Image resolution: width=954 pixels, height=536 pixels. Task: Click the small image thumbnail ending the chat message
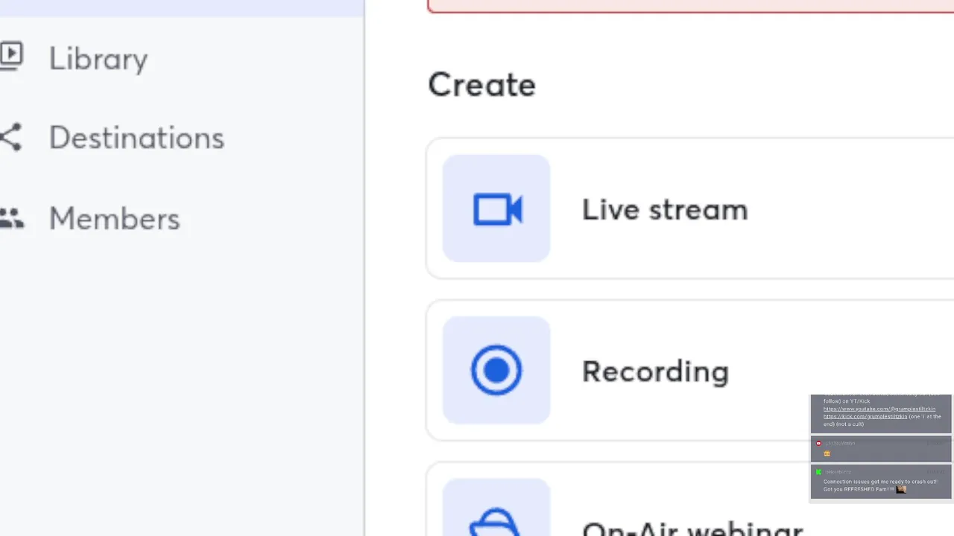[901, 489]
